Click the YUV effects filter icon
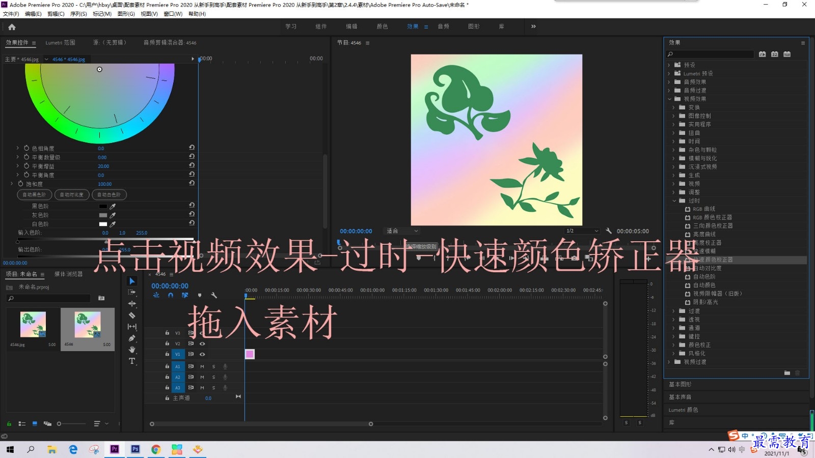 787,54
